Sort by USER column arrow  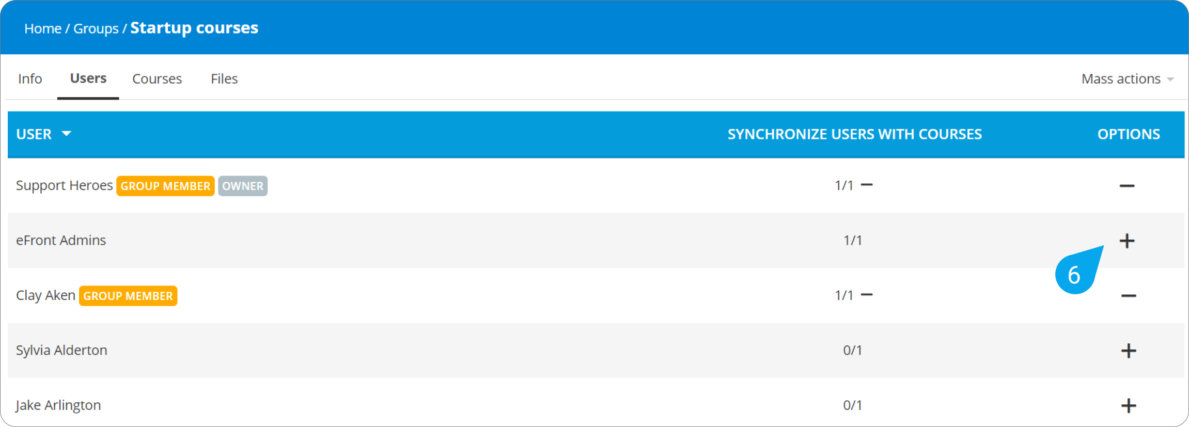[66, 134]
